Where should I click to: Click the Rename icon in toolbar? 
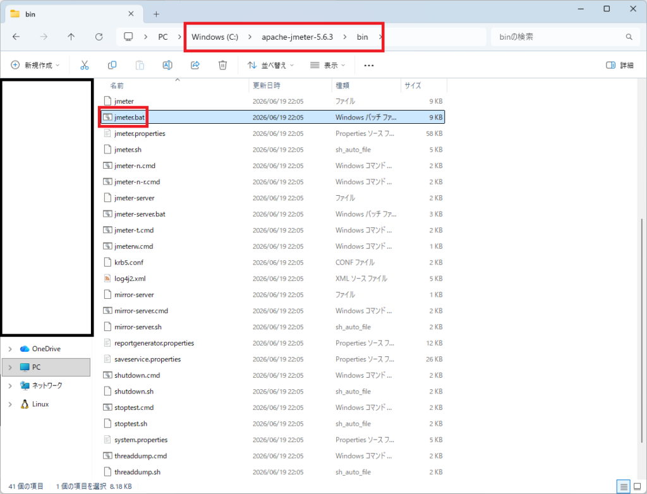(167, 65)
